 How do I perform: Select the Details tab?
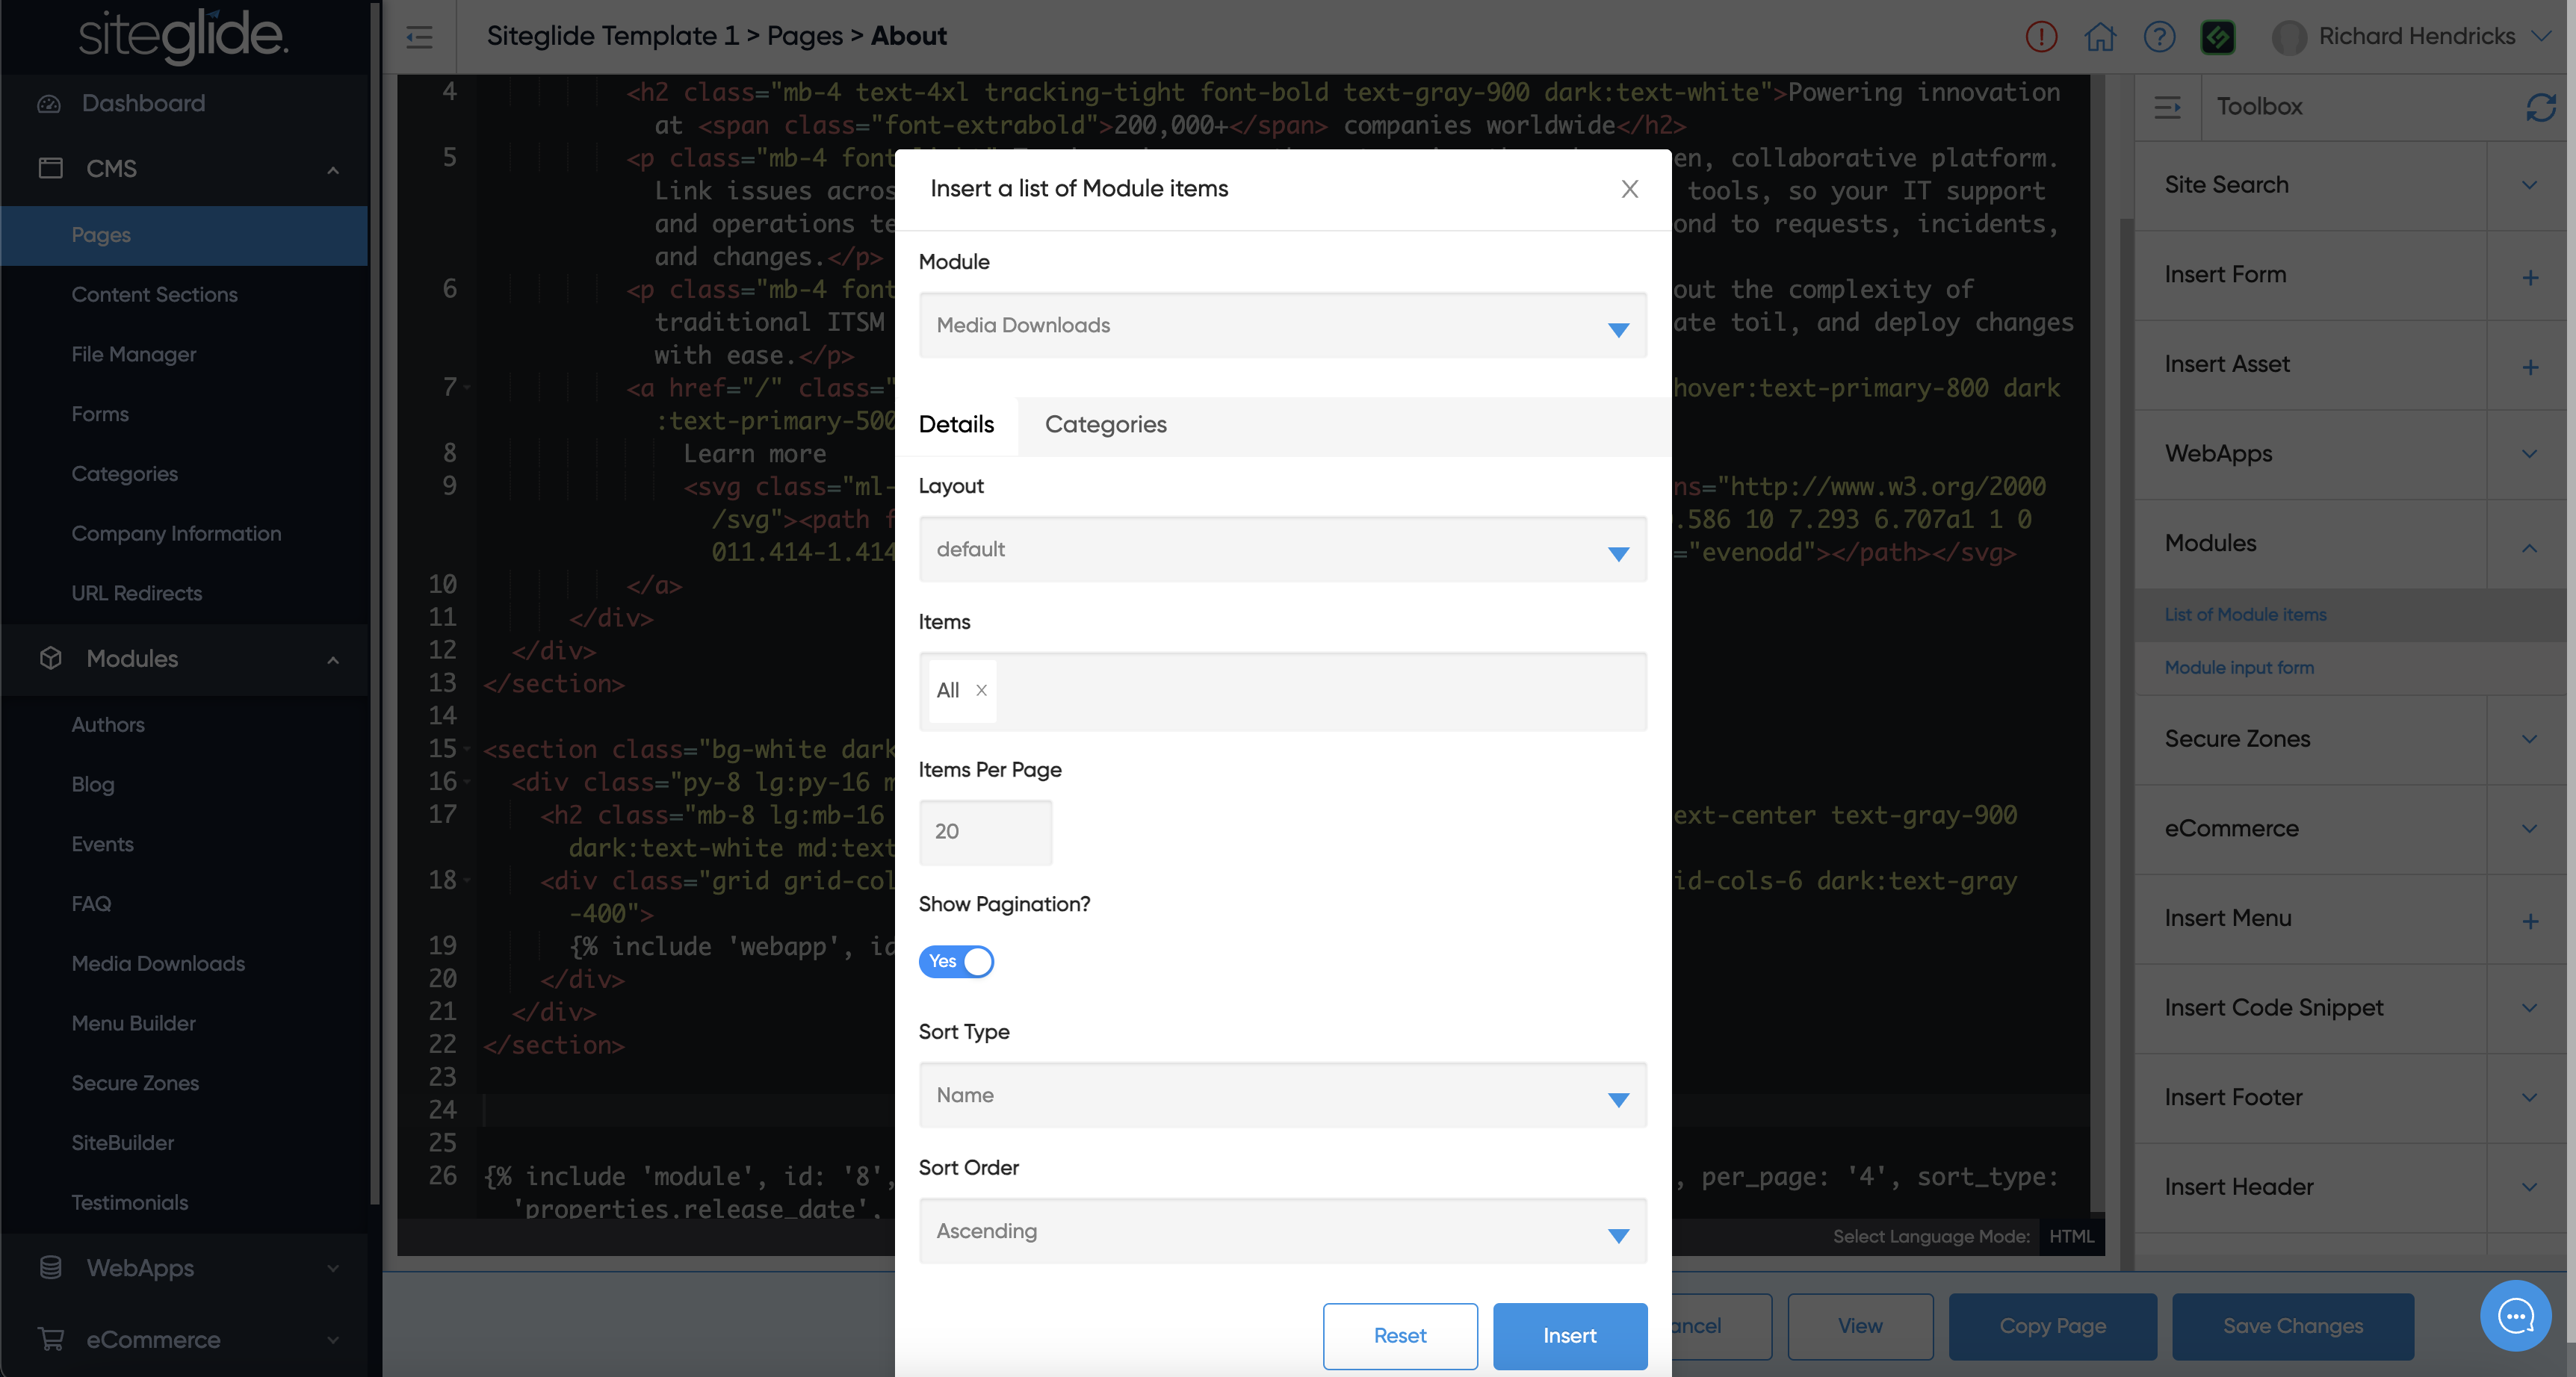[956, 425]
